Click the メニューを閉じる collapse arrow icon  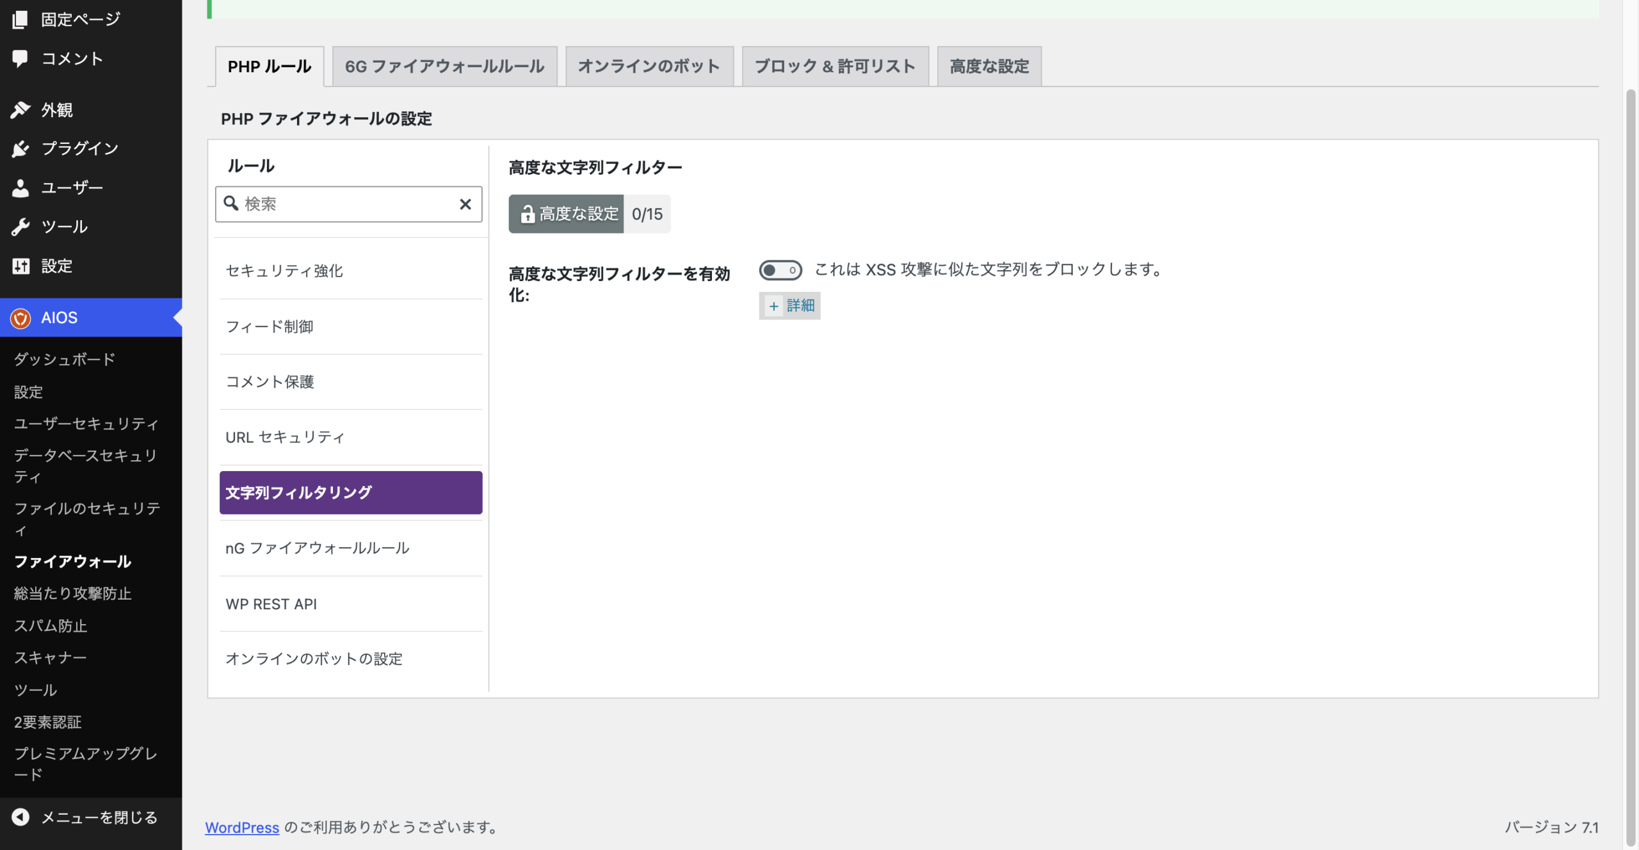tap(20, 817)
